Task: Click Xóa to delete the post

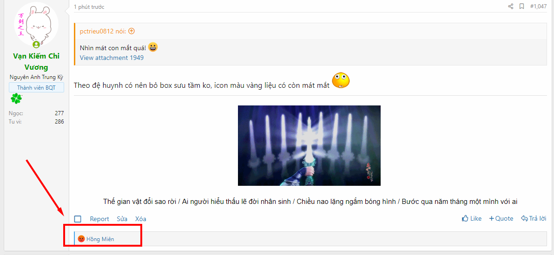Action: click(141, 219)
